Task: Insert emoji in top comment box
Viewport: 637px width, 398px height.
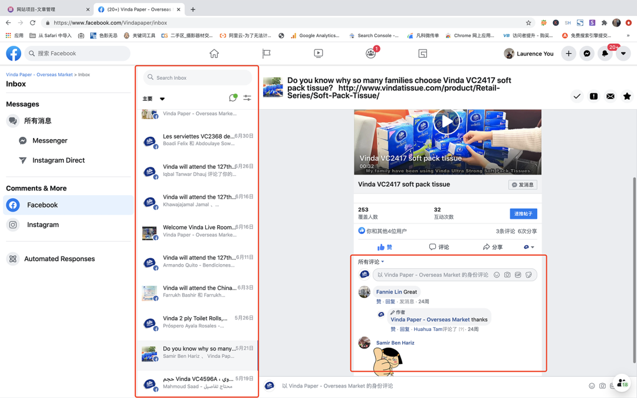Action: point(497,275)
